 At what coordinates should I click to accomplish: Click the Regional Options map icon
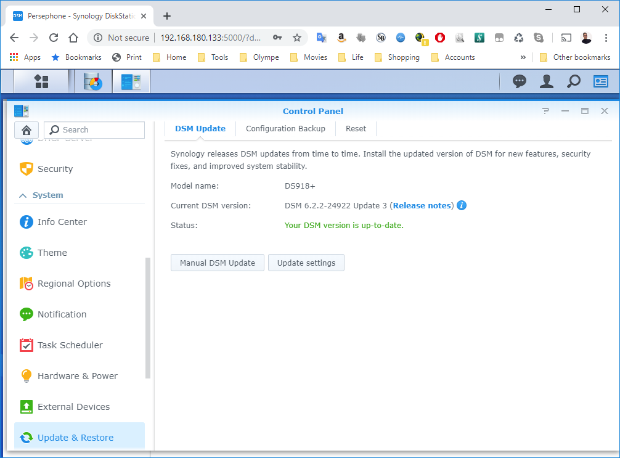27,284
